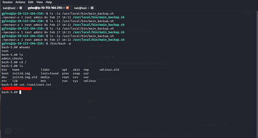Image resolution: width=258 pixels, height=138 pixels.
Task: Click the 'cat /root/root.txt' command
Action: [x=35, y=85]
